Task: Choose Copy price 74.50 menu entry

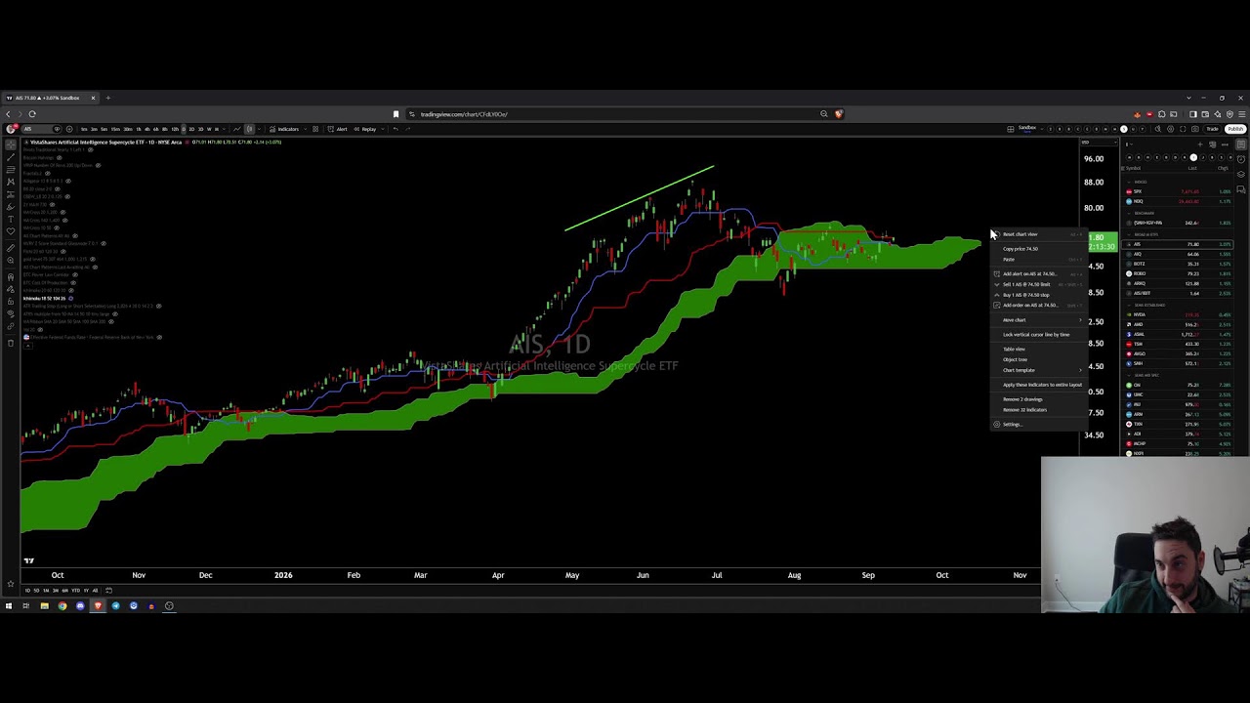Action: (1039, 249)
